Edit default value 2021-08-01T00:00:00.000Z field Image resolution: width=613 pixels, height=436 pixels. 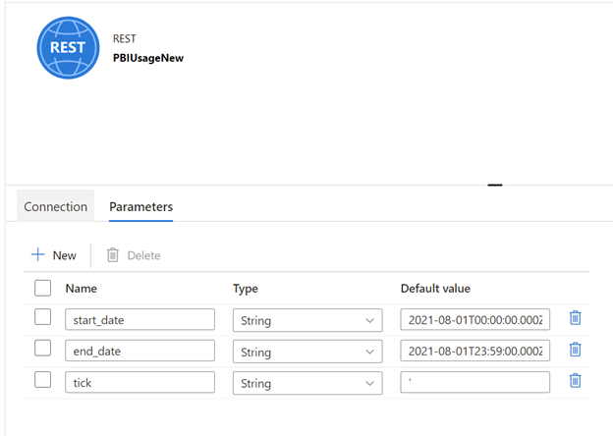coord(475,319)
